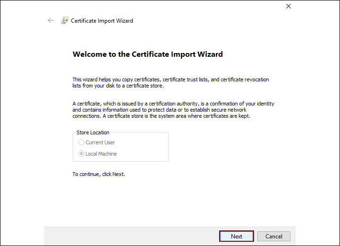
Task: Click the 'Current User' option label text
Action: point(100,142)
